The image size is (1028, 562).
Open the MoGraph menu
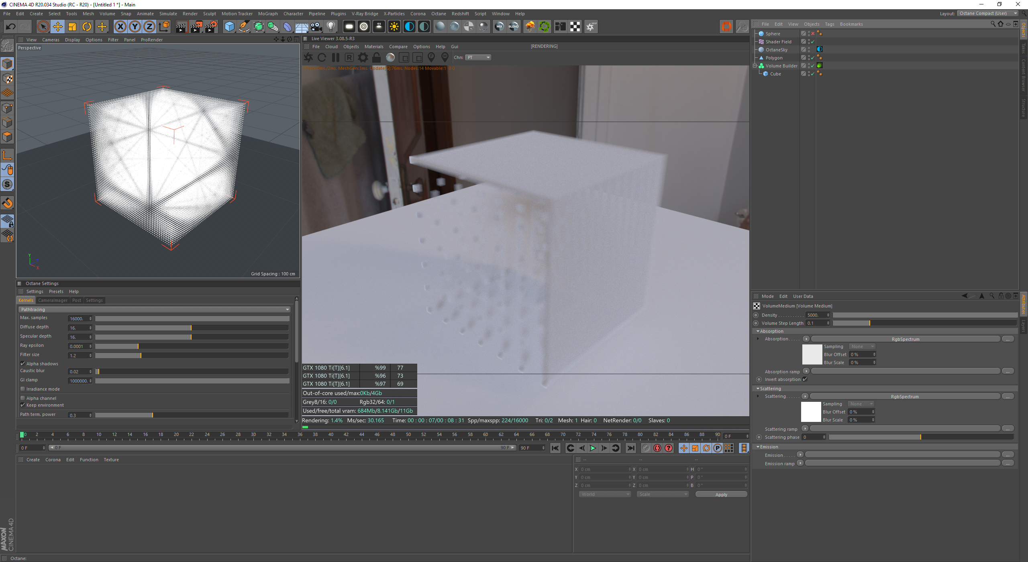pyautogui.click(x=267, y=14)
